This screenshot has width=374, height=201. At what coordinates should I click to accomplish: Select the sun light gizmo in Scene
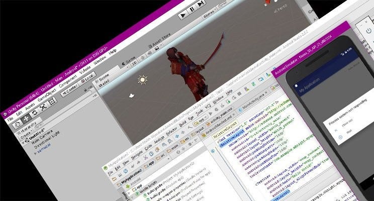(x=143, y=79)
